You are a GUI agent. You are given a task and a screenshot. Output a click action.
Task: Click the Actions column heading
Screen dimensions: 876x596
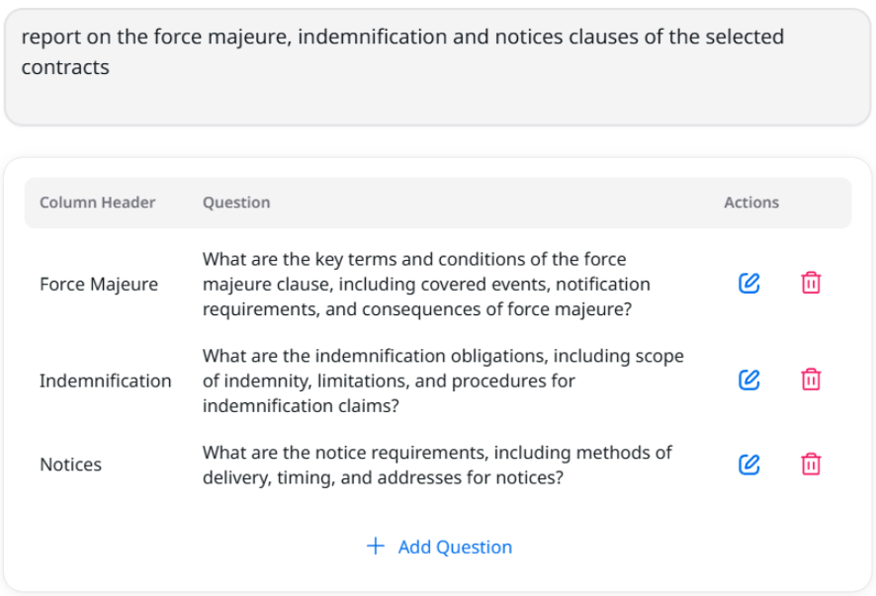click(x=750, y=203)
